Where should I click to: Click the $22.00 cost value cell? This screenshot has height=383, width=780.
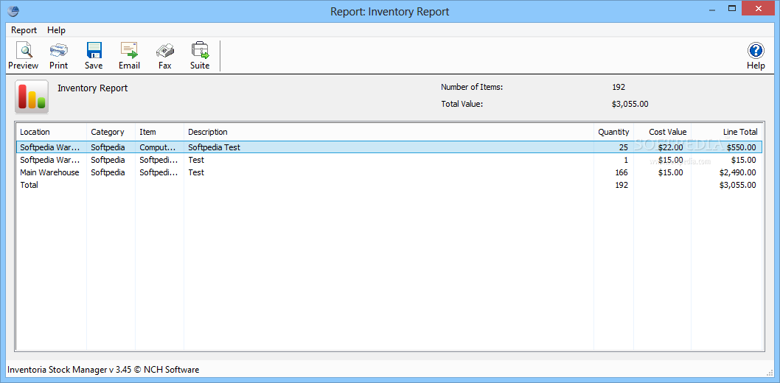[x=671, y=147]
